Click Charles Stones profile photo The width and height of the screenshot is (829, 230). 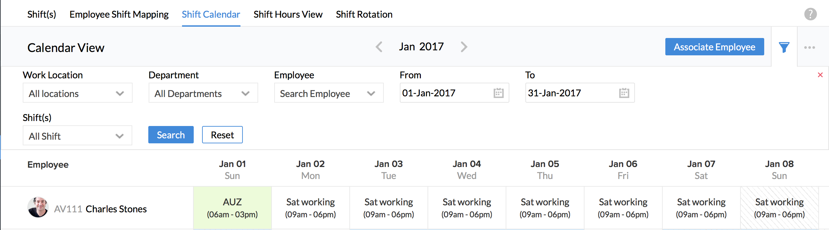(x=38, y=207)
